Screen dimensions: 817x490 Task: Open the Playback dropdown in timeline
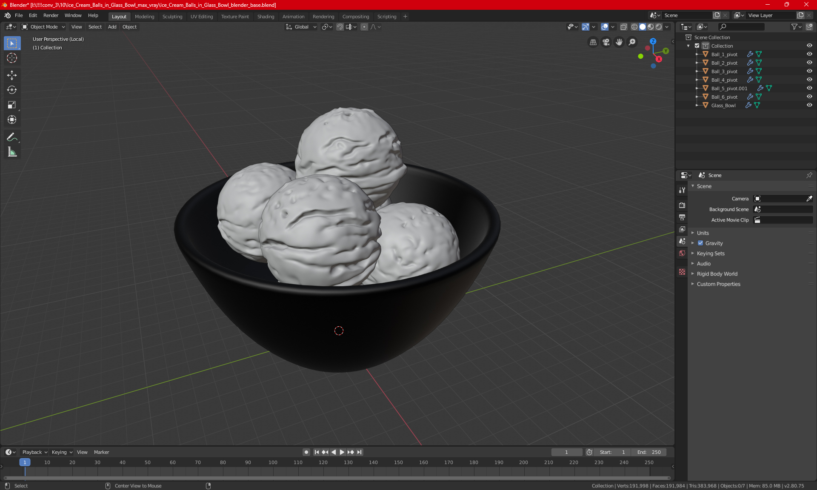[x=34, y=452]
